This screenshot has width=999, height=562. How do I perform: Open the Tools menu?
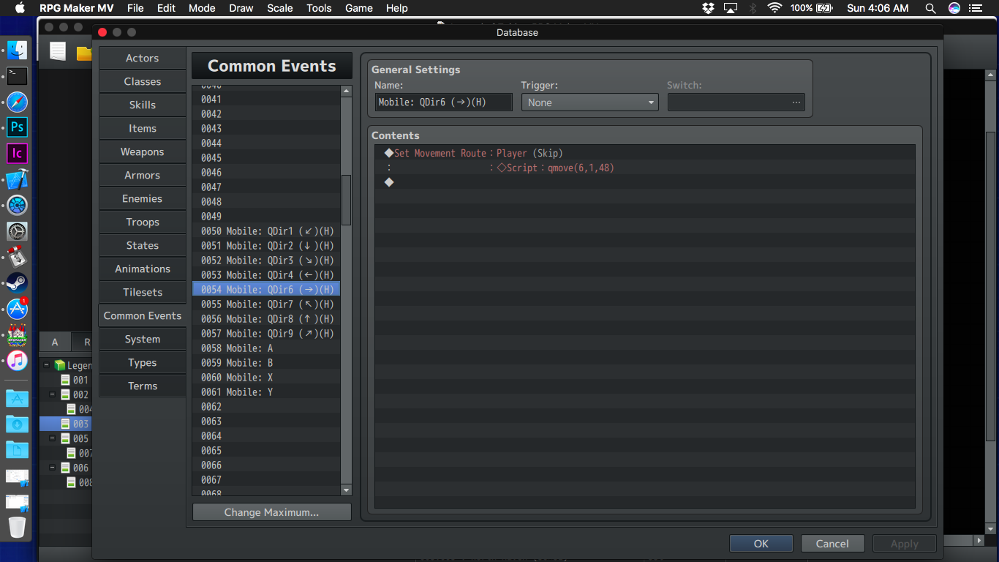tap(320, 8)
